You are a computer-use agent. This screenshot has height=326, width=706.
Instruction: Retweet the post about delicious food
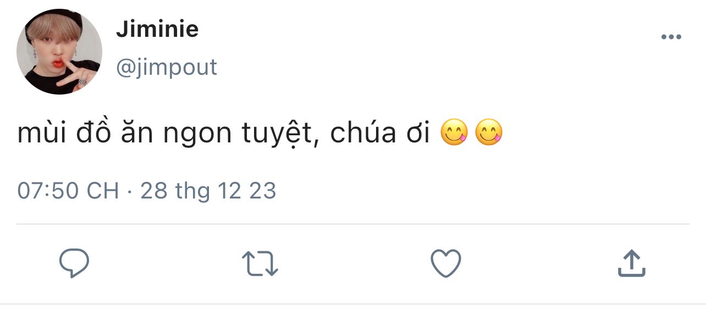point(260,263)
